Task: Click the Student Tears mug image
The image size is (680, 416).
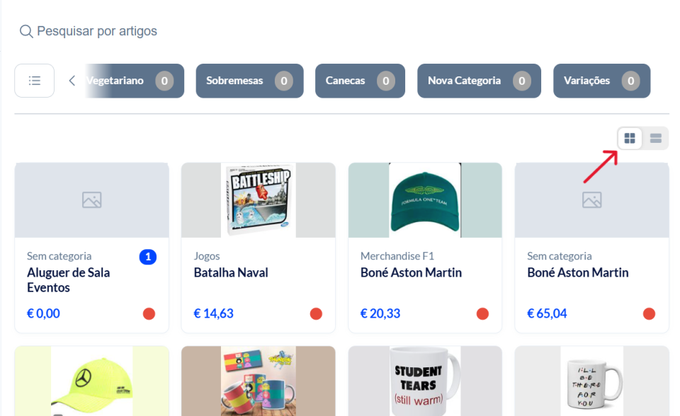Action: pyautogui.click(x=425, y=381)
